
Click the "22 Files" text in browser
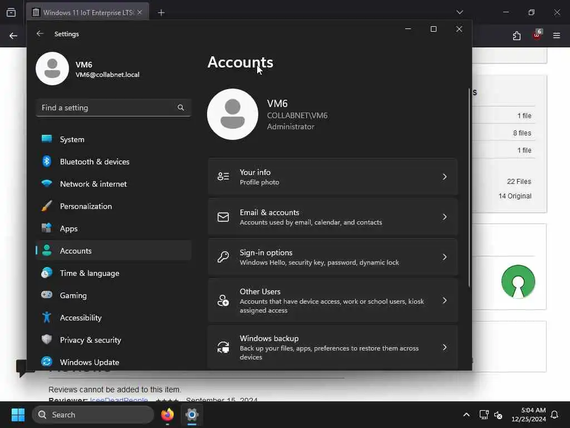(x=519, y=181)
